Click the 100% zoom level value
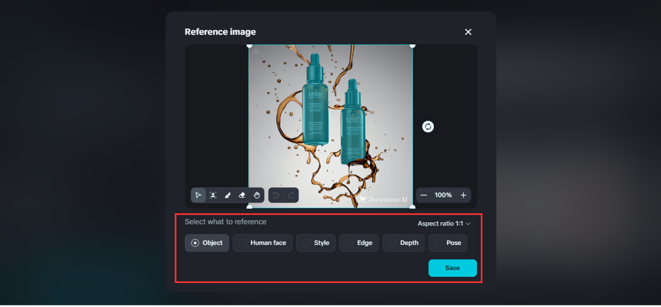 (x=443, y=195)
